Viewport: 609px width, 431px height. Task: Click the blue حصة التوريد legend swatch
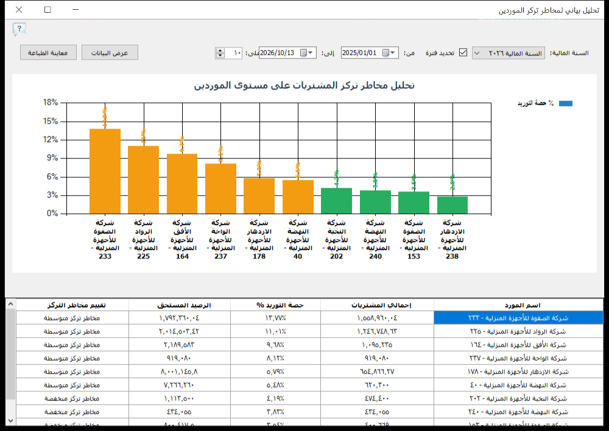click(x=566, y=104)
